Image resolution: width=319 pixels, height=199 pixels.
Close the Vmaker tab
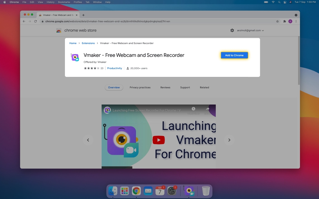[x=76, y=15]
